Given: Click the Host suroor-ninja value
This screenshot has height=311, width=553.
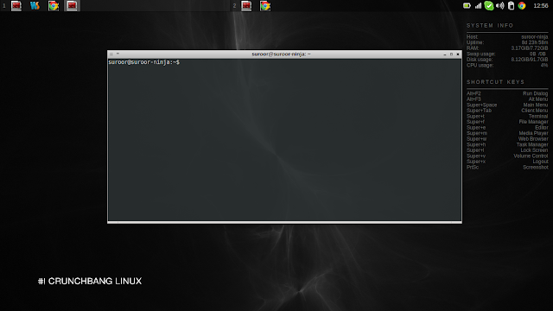Looking at the screenshot, I should click(534, 36).
